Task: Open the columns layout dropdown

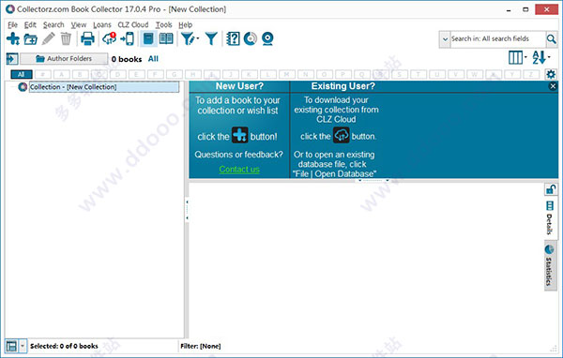Action: (x=517, y=57)
